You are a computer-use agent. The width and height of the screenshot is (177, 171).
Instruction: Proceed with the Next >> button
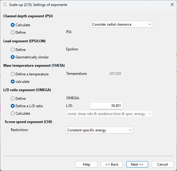click(x=137, y=164)
